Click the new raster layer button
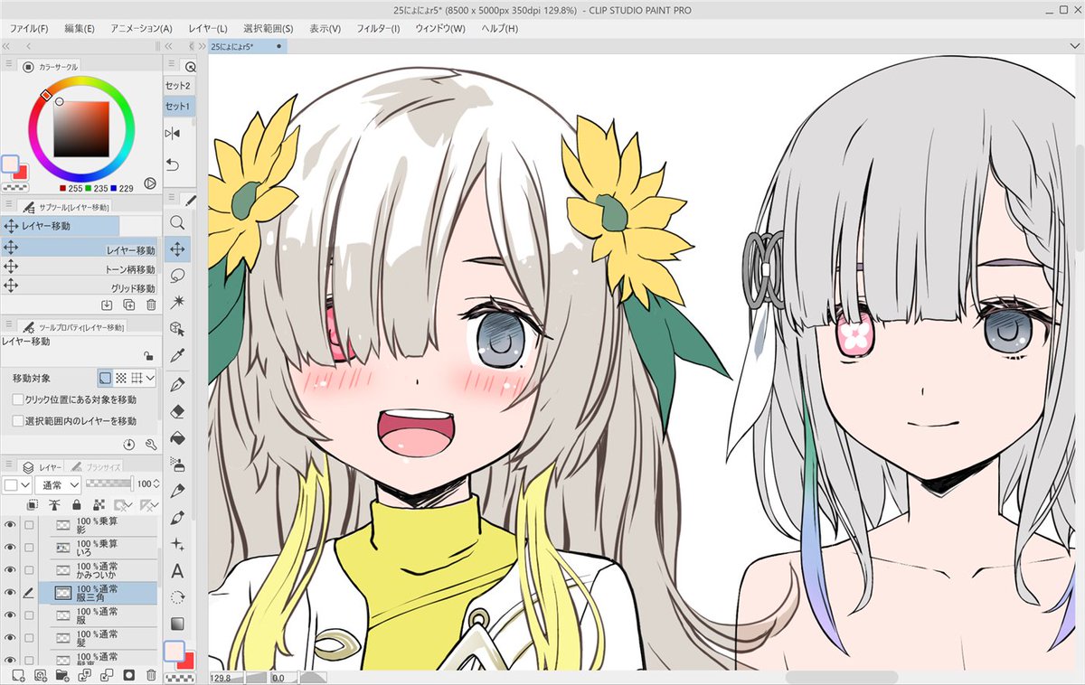1085x685 pixels. point(16,673)
